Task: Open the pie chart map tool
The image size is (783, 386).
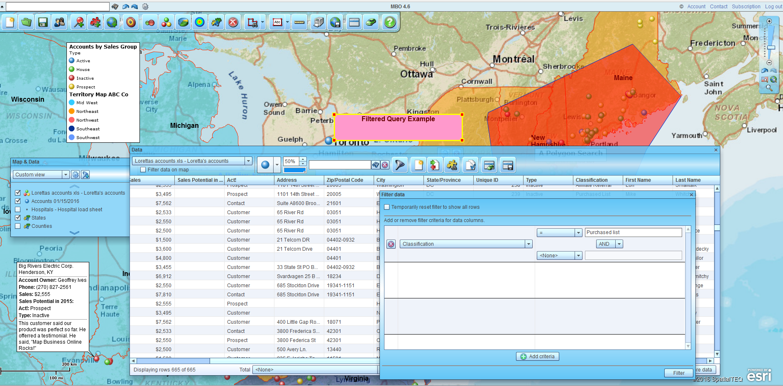Action: tap(183, 22)
